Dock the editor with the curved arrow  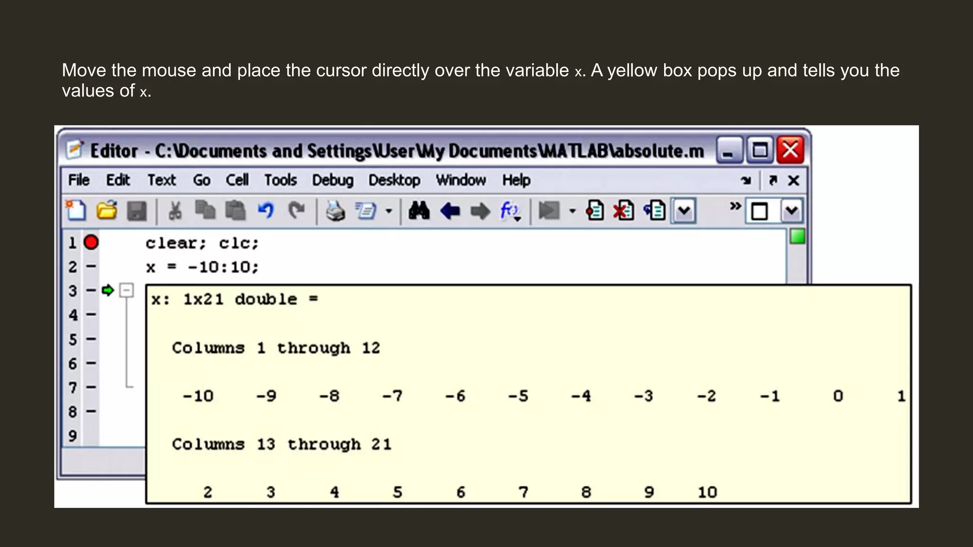pos(746,180)
